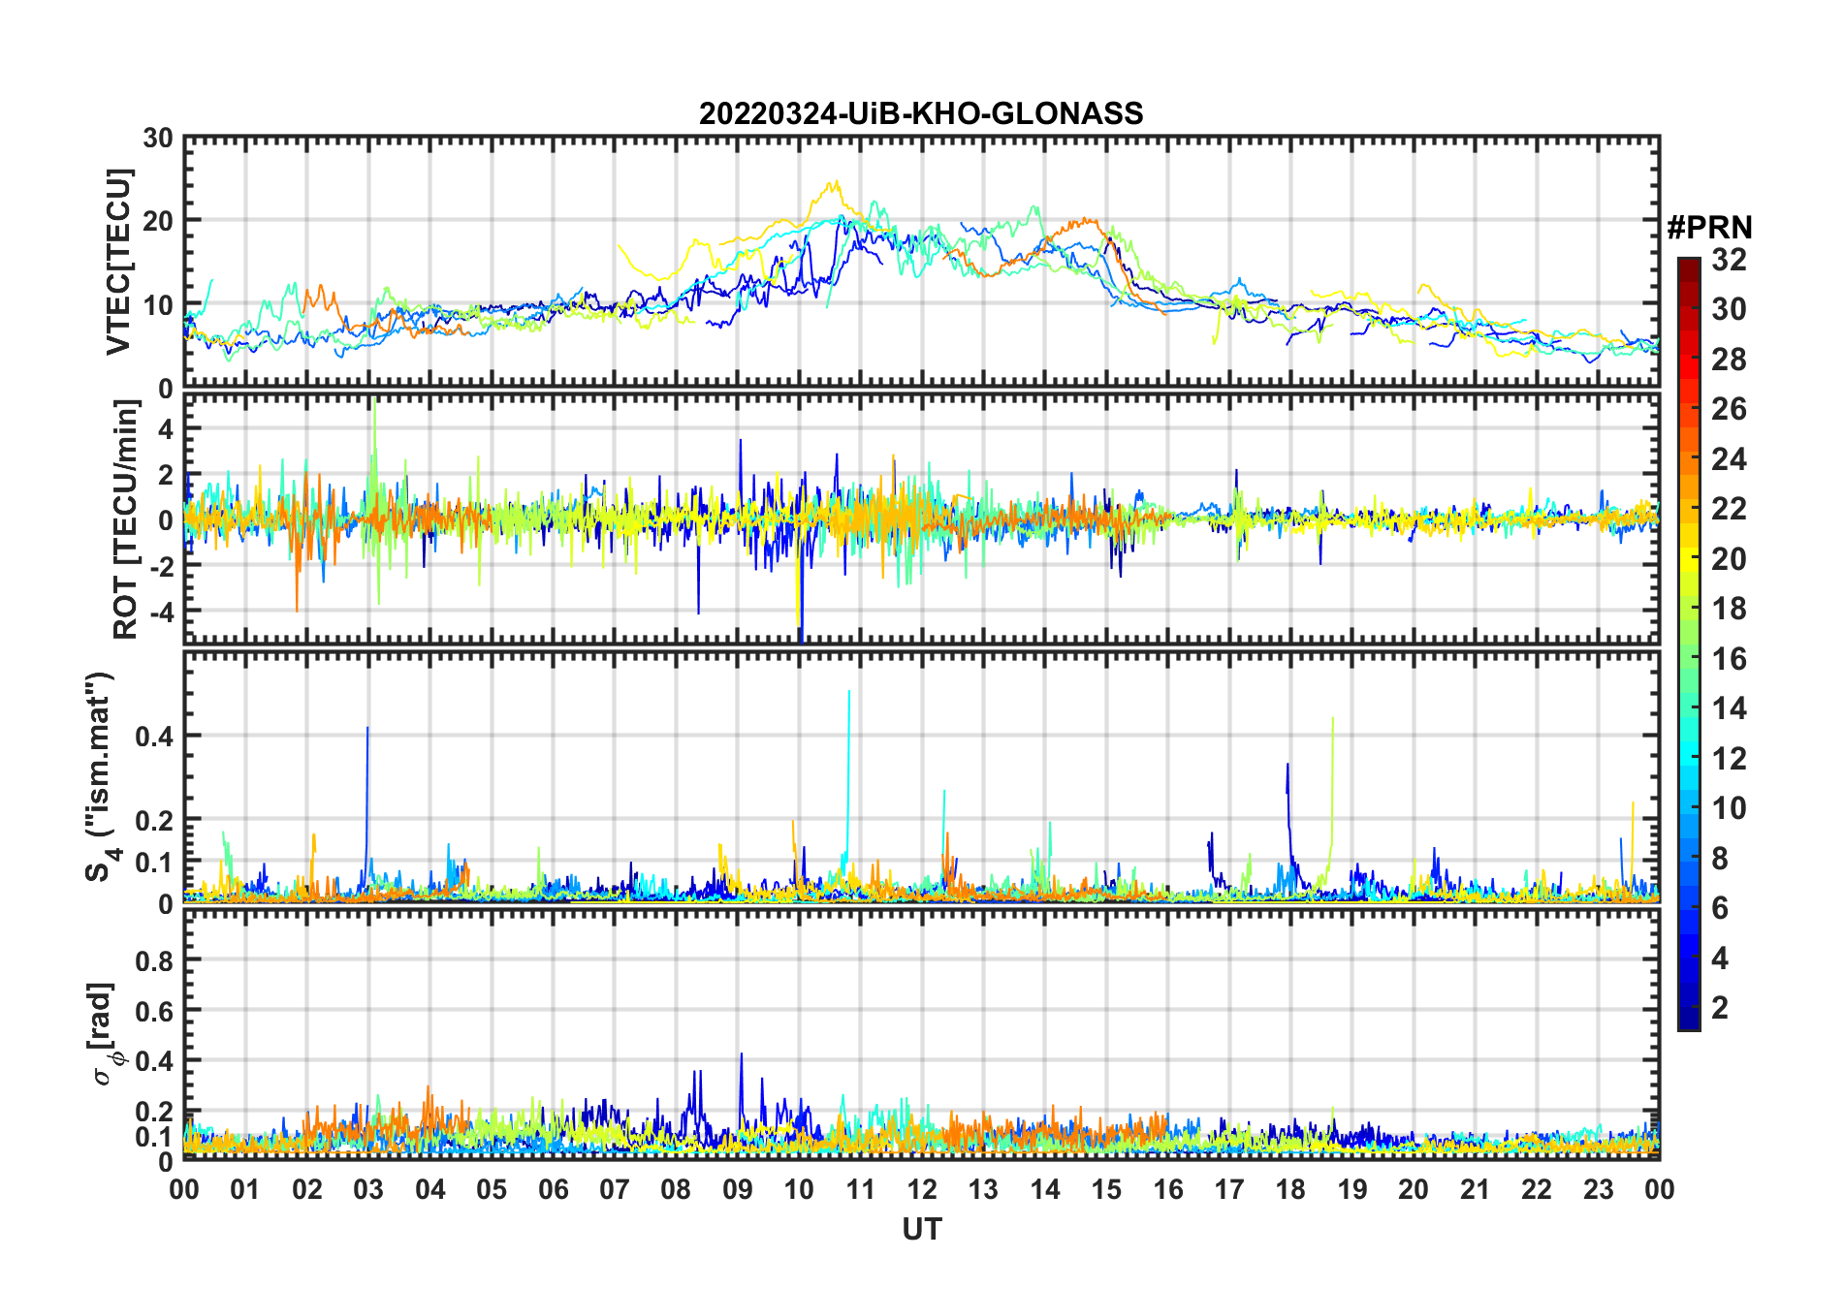Image resolution: width=1844 pixels, height=1289 pixels.
Task: Select colorbar tick label 24
Action: coord(1729,459)
